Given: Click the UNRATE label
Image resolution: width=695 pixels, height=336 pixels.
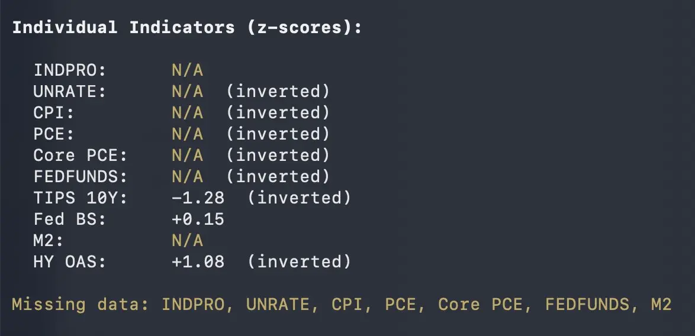Looking at the screenshot, I should click(x=70, y=92).
